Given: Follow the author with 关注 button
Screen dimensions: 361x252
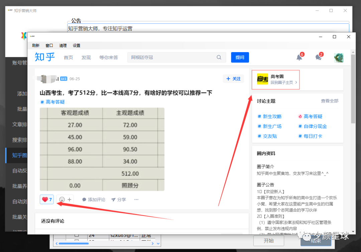Looking at the screenshot, I should coord(233,79).
